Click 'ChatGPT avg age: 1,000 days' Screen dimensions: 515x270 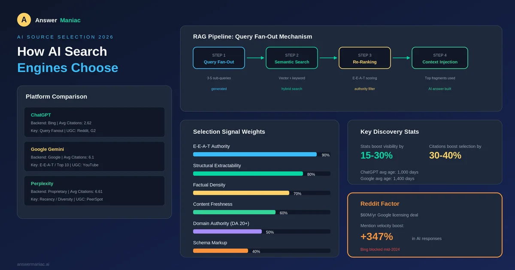(389, 172)
